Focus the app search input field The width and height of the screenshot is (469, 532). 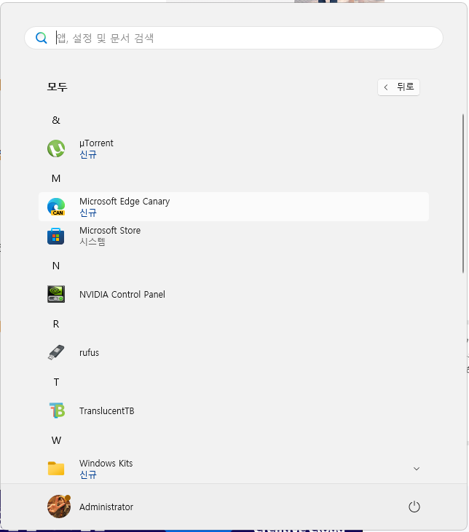tap(234, 38)
